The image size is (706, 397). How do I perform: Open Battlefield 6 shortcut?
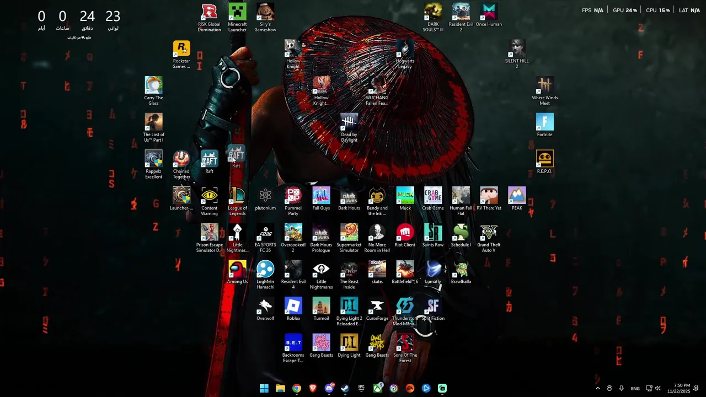[x=405, y=272]
